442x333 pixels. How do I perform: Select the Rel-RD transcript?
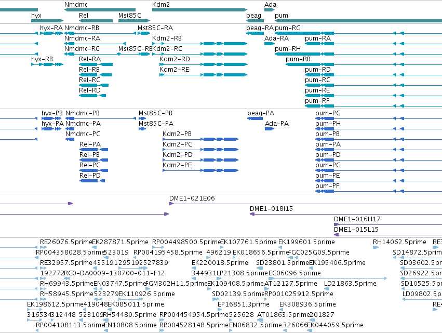click(x=92, y=96)
